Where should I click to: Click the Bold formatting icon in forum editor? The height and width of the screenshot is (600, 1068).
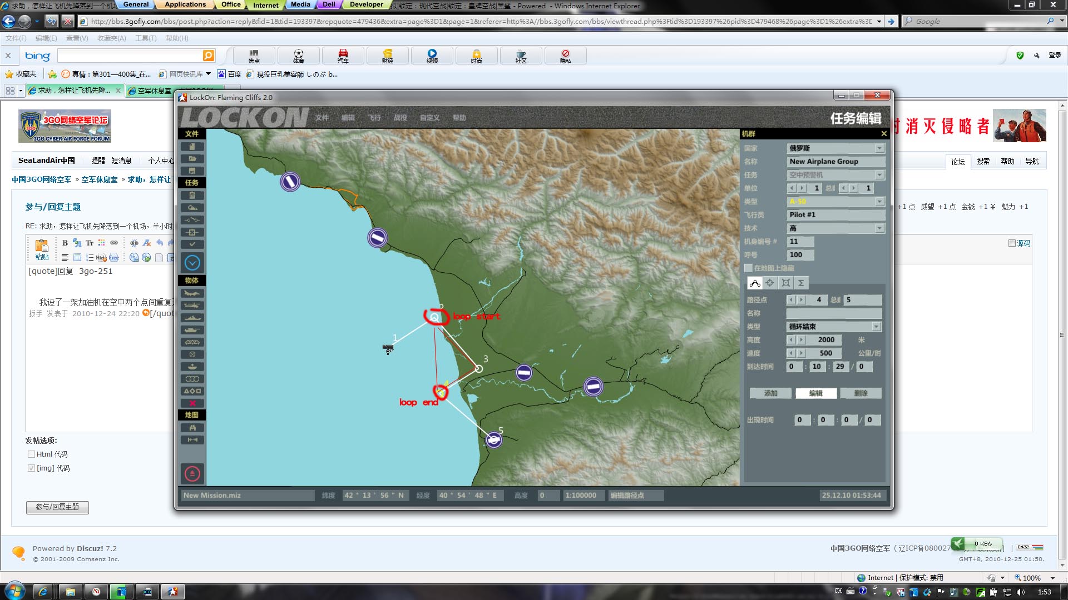[65, 243]
